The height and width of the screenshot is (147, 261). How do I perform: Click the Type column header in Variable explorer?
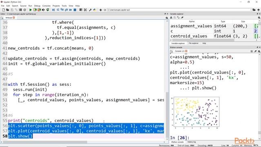223,22
